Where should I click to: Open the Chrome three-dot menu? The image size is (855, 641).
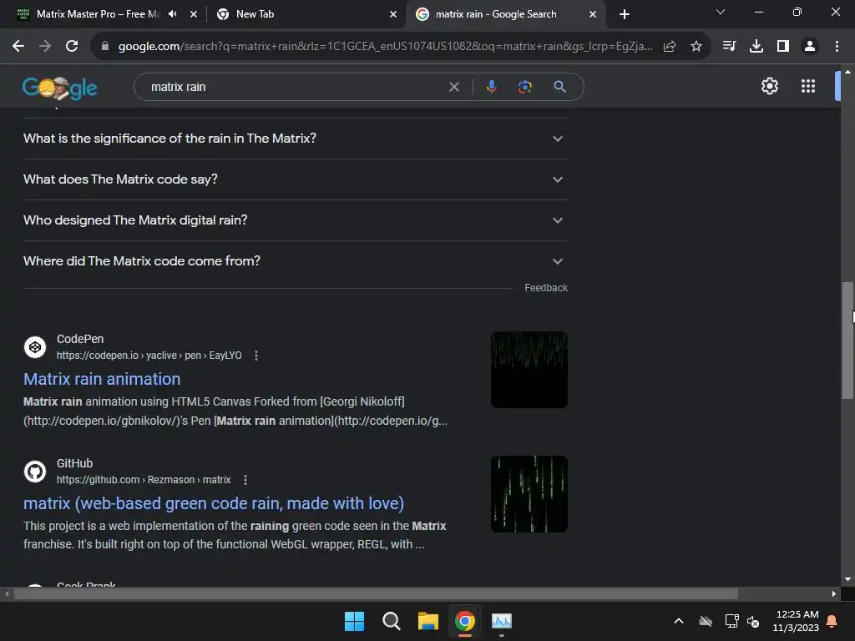[x=837, y=47]
